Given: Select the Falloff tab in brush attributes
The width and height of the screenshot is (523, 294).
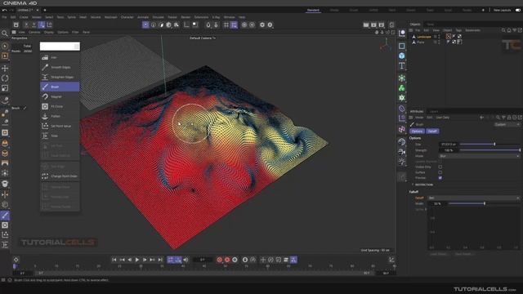Looking at the screenshot, I should tap(432, 131).
